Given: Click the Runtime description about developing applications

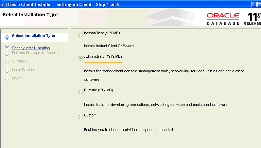Looking at the screenshot, I should 156,105.
